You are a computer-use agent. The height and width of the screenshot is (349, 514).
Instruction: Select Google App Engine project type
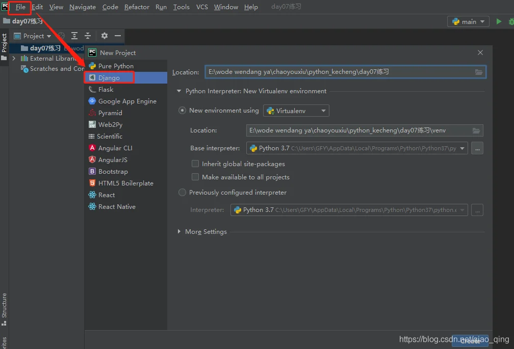pos(126,101)
